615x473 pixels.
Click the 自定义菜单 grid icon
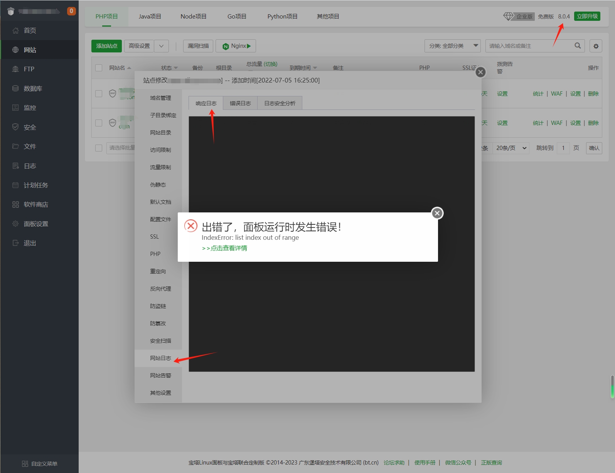pos(25,464)
